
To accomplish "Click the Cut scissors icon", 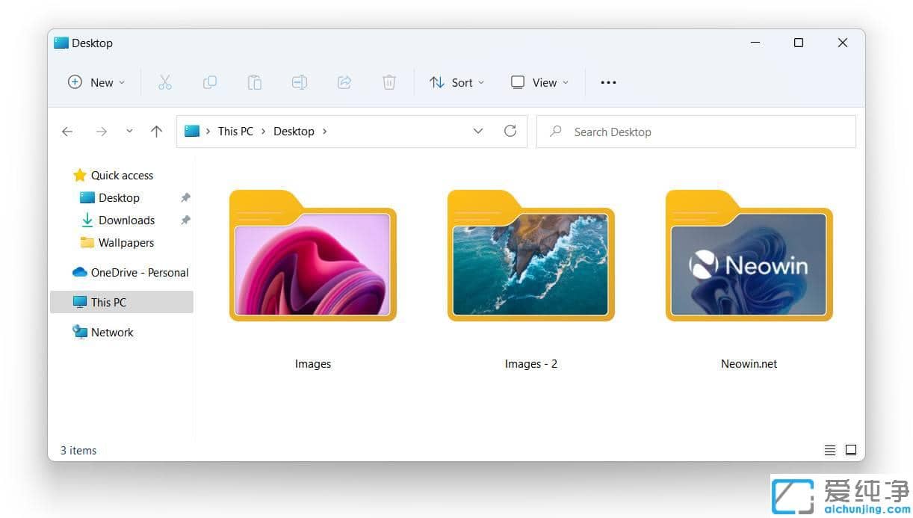I will coord(165,82).
